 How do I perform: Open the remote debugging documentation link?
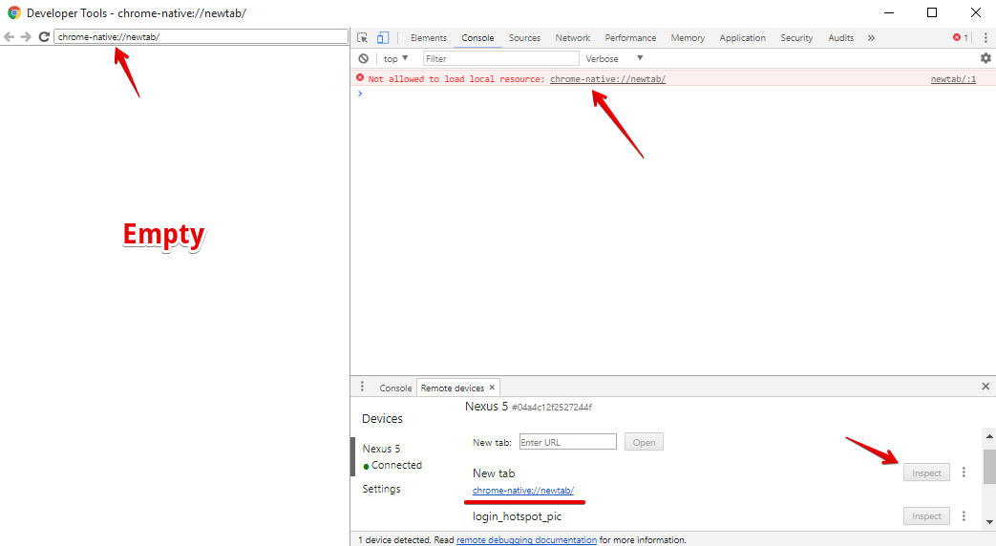click(x=526, y=539)
